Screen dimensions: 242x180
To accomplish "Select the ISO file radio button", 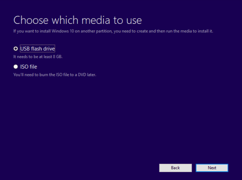I will click(x=16, y=67).
